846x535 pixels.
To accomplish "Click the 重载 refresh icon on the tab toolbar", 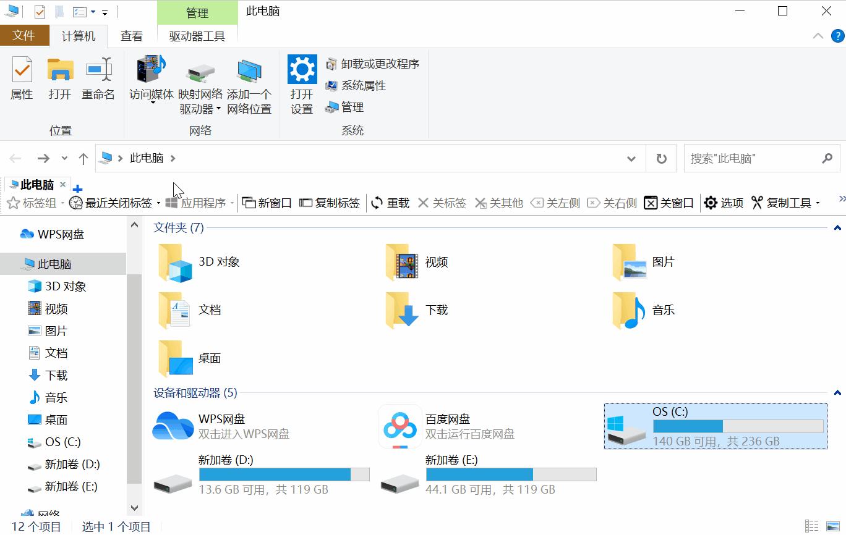I will (376, 203).
